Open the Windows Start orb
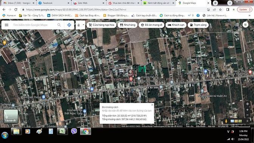The height and width of the screenshot is (143, 254). pos(5,135)
